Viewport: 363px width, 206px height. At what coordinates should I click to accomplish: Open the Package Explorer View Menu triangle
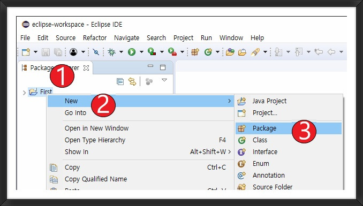(164, 80)
